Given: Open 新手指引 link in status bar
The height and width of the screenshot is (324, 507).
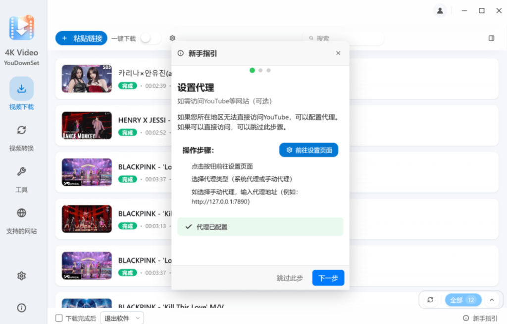Looking at the screenshot, I should [480, 318].
